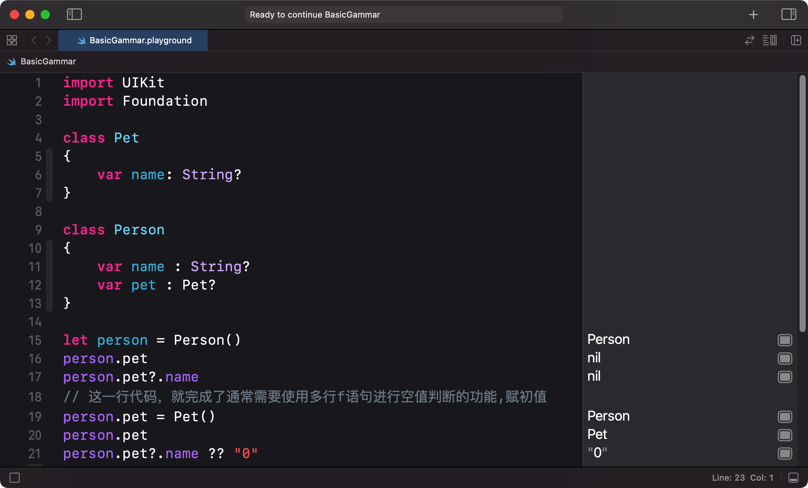
Task: Go forward in editor history
Action: pos(49,40)
